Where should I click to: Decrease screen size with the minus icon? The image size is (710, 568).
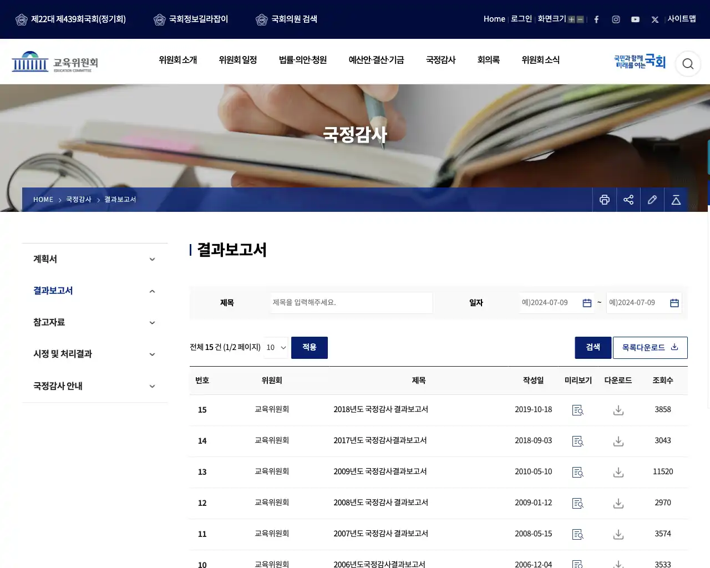tap(580, 19)
